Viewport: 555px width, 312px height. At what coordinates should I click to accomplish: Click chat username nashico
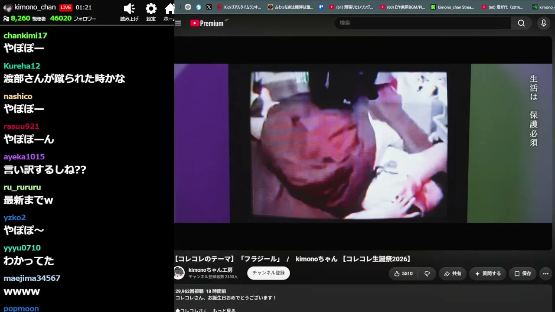click(18, 96)
